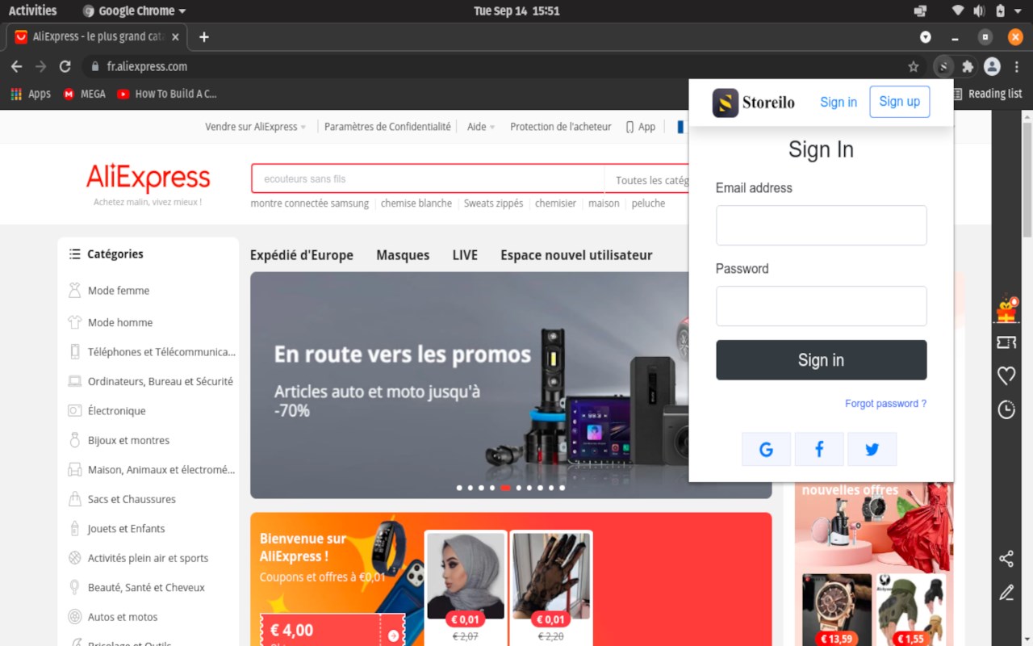Submit the dark Sign in button
This screenshot has height=646, width=1033.
822,360
